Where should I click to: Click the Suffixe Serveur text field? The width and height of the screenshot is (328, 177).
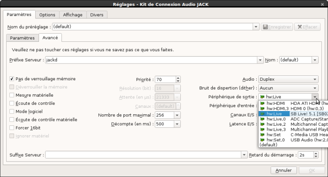coord(143,155)
